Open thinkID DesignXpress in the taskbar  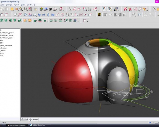tap(17, 125)
